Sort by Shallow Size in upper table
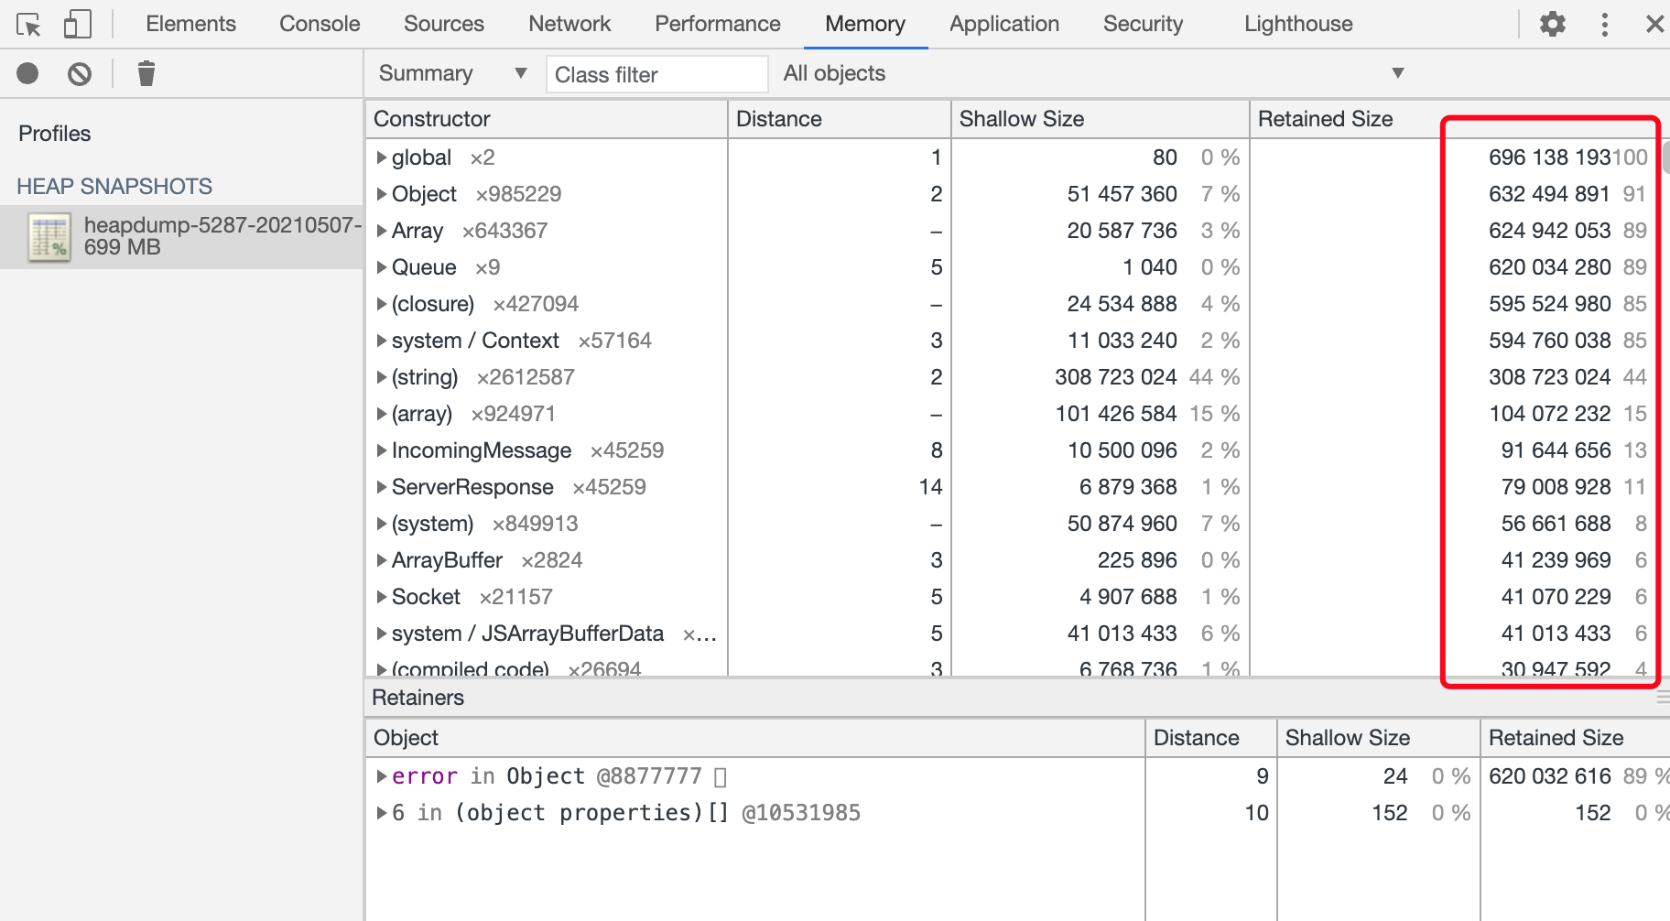The height and width of the screenshot is (921, 1670). (1101, 119)
